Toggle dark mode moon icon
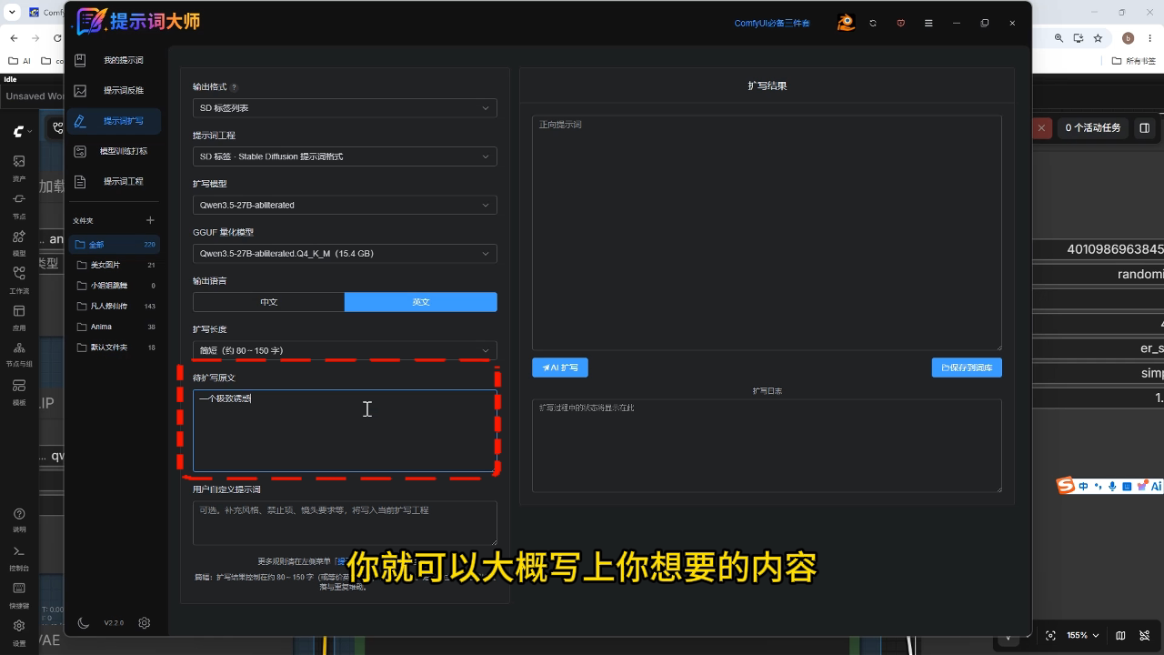 (x=83, y=623)
